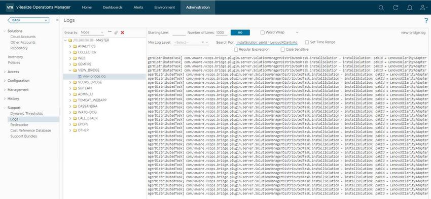This screenshot has width=431, height=199.
Task: Click the WATCHDOG folder icon
Action: pos(75,112)
